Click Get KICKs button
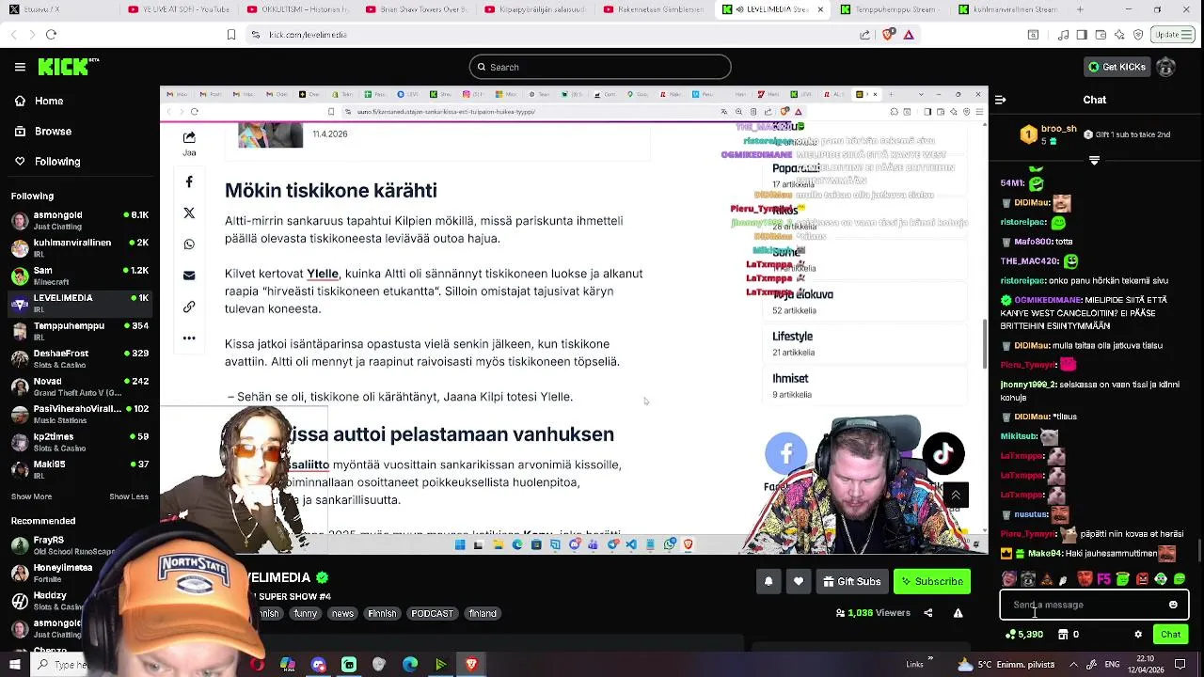Viewport: 1204px width, 677px height. [1117, 67]
